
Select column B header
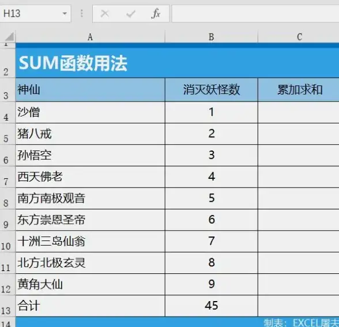211,37
